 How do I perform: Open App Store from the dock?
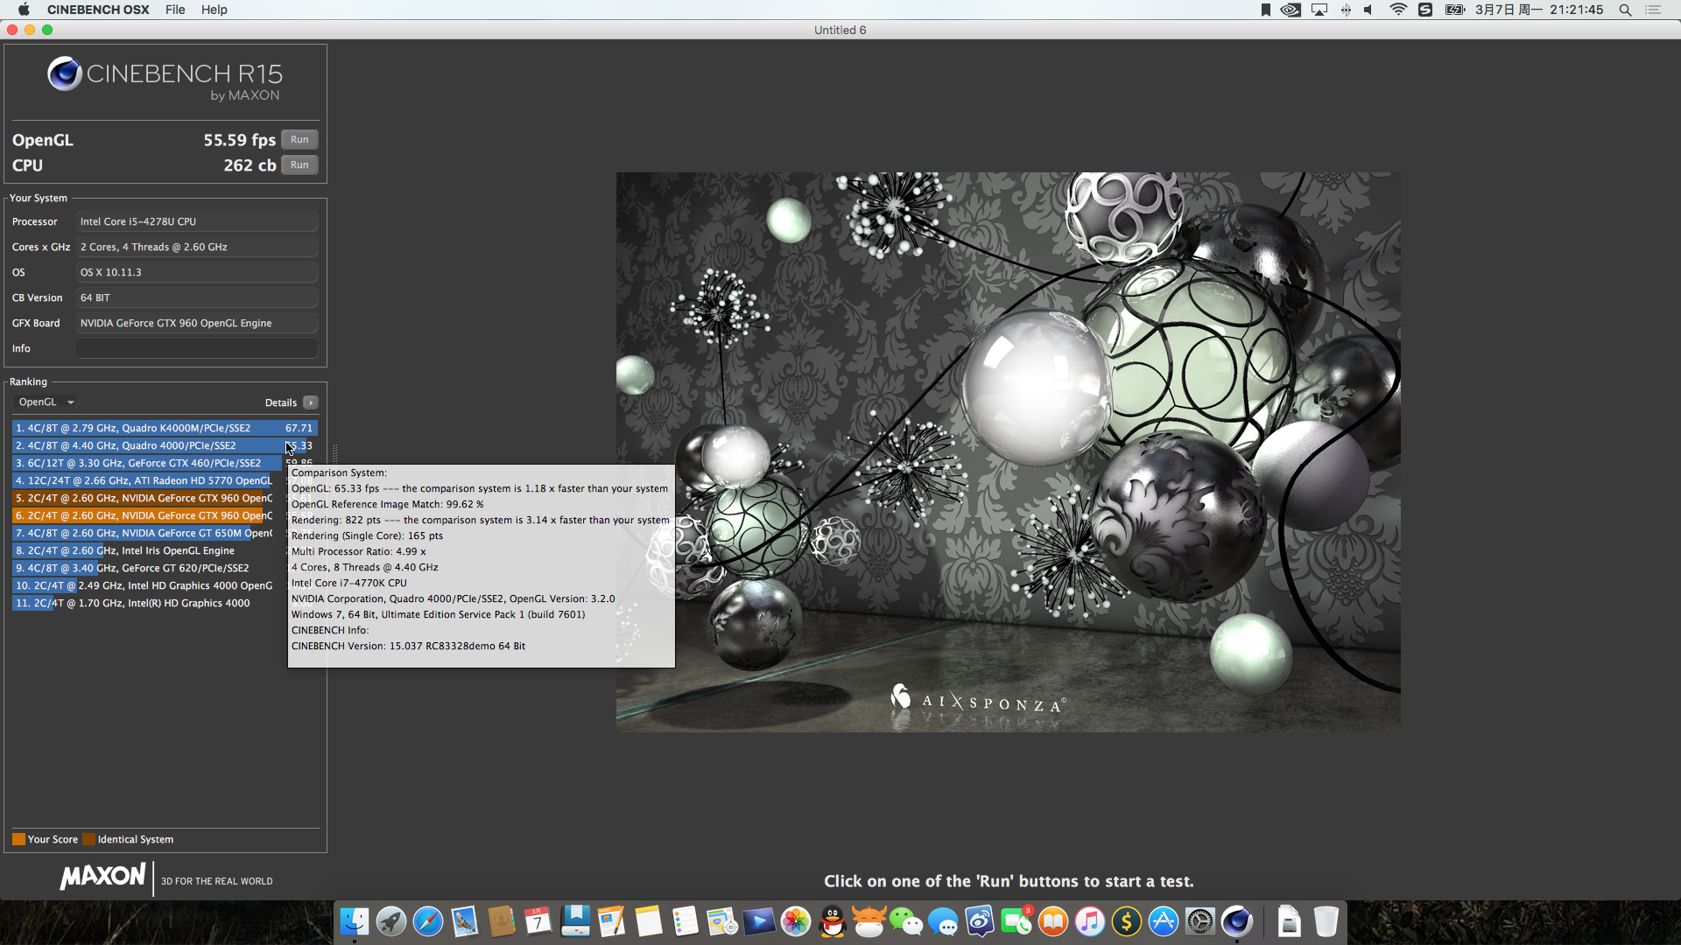[x=1164, y=921]
